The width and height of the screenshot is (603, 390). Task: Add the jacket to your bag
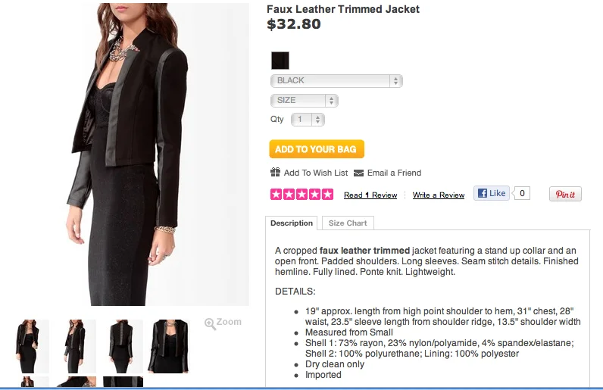pyautogui.click(x=317, y=149)
